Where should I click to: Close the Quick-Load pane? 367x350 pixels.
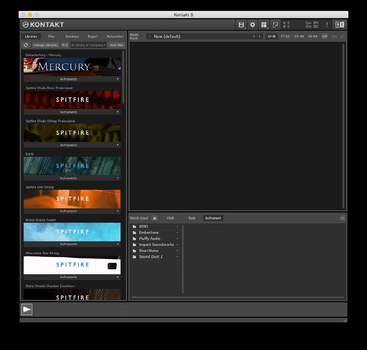pyautogui.click(x=342, y=218)
